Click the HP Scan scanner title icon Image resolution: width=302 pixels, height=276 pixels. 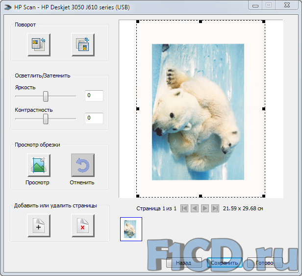pos(8,7)
